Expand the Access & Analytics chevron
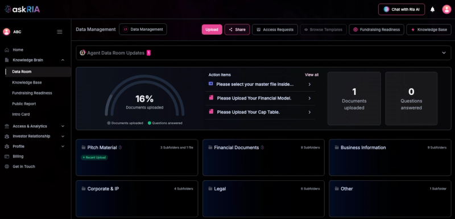455x219 pixels. 63,126
